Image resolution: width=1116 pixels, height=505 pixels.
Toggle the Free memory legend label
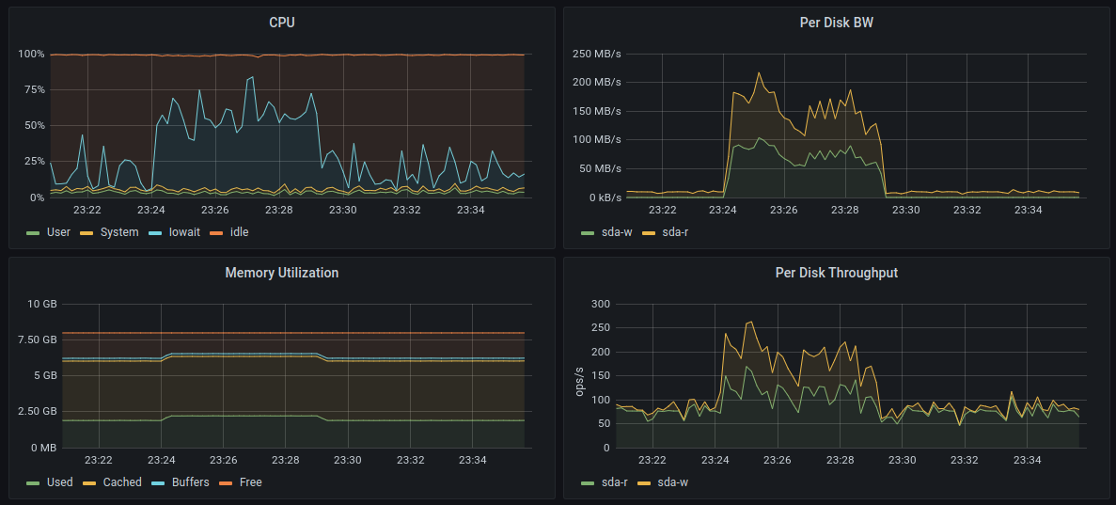point(250,482)
